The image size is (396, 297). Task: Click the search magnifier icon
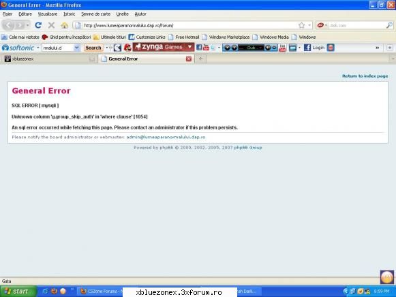389,25
